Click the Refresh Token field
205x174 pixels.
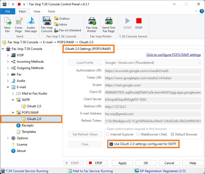coord(153,121)
